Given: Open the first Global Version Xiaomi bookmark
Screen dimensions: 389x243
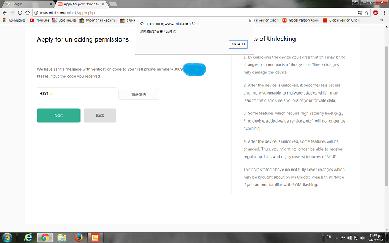Looking at the screenshot, I should (x=266, y=21).
